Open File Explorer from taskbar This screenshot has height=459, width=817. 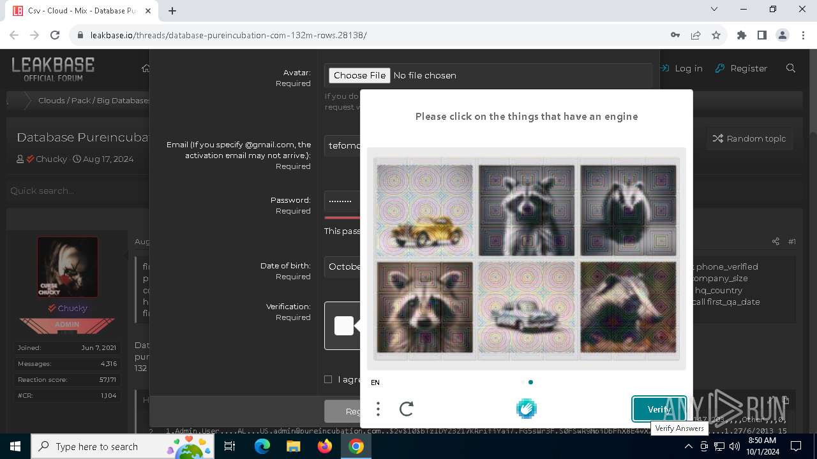(x=293, y=446)
